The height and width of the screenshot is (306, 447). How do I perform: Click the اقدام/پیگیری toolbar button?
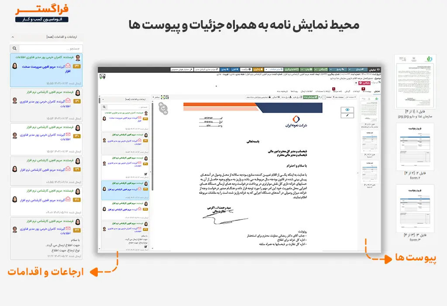pos(292,70)
